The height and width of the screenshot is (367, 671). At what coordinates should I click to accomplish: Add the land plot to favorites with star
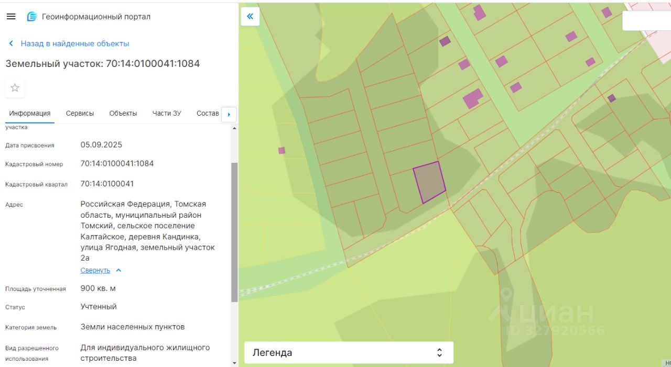15,88
